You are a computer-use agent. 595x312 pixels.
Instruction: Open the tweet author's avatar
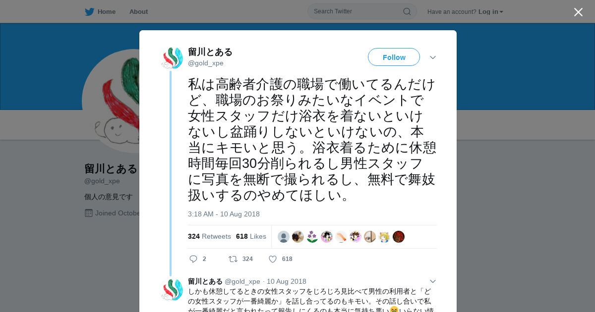coord(173,58)
